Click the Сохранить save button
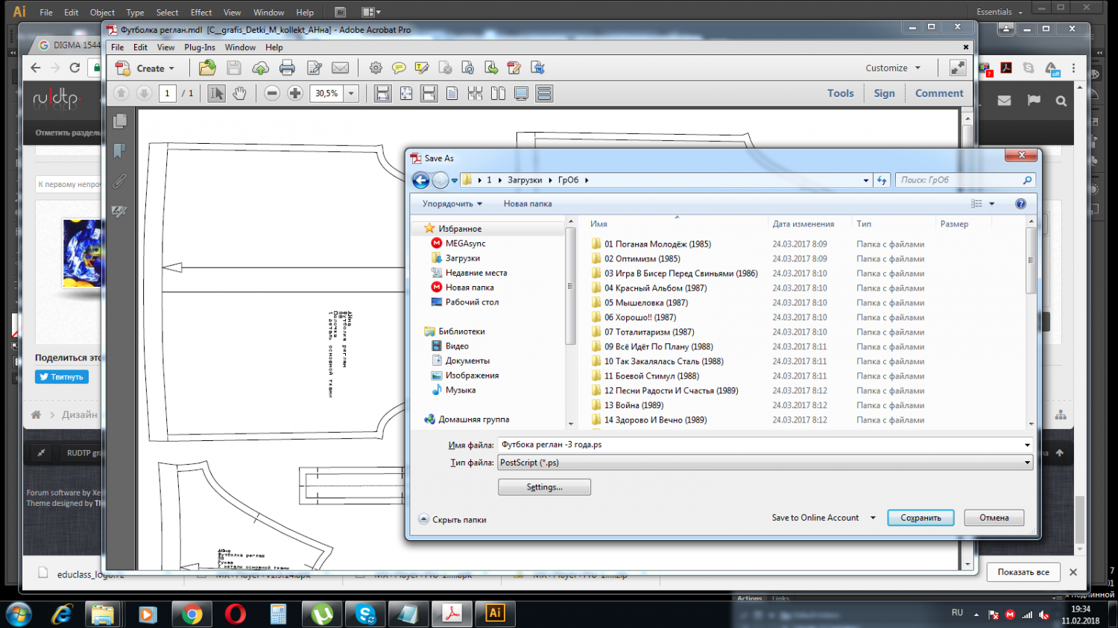 [x=920, y=518]
